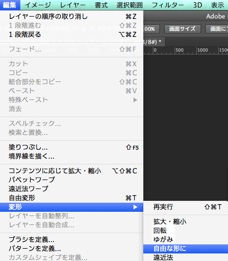Open the 3D menu
This screenshot has width=228, height=261.
coord(197,5)
